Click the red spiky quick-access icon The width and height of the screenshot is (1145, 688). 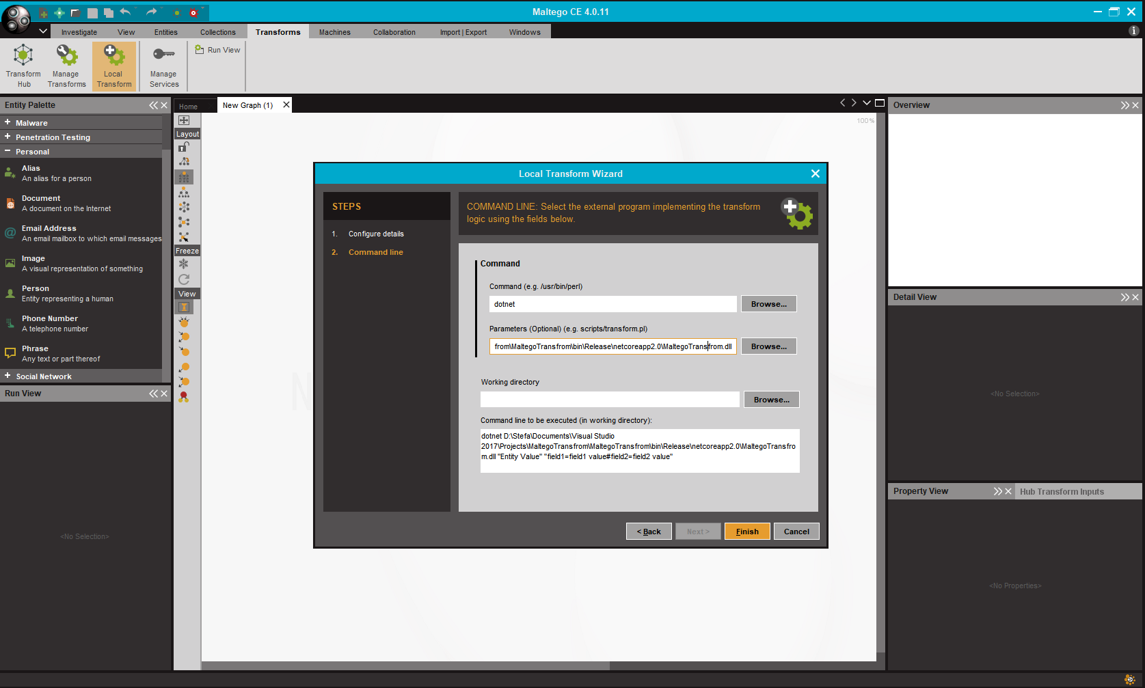point(193,13)
